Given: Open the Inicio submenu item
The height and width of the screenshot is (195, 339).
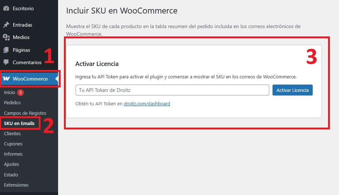Looking at the screenshot, I should [9, 93].
